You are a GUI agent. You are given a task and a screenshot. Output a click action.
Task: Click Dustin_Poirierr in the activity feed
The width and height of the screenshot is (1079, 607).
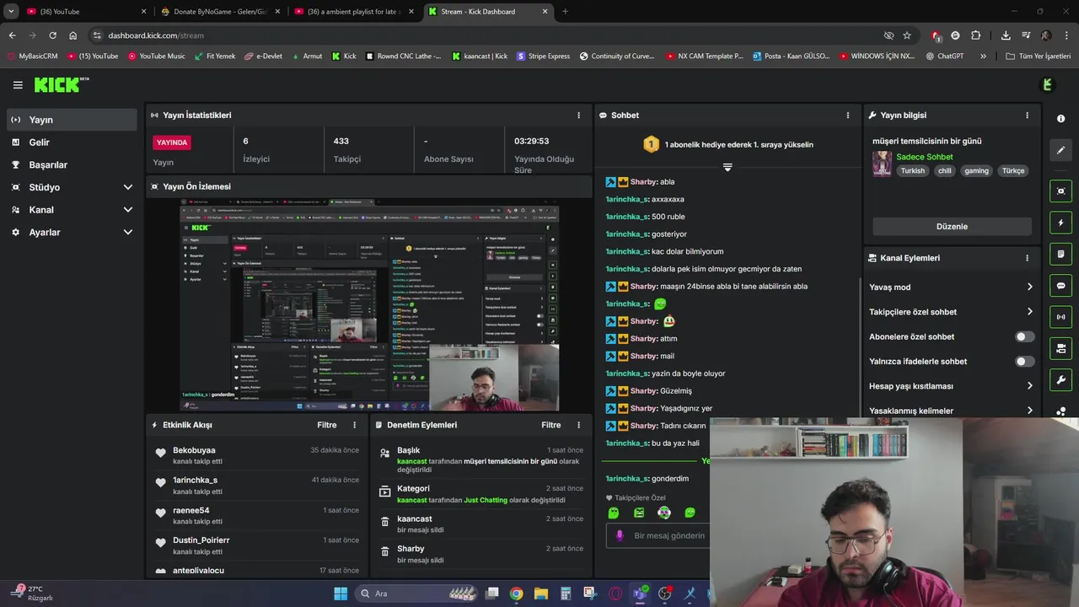(201, 540)
